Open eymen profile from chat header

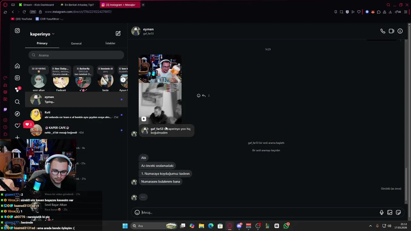click(143, 31)
